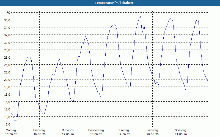The height and width of the screenshot is (137, 220).
Task: Click Friday's temperature peak near 37 degrees
Action: [140, 16]
